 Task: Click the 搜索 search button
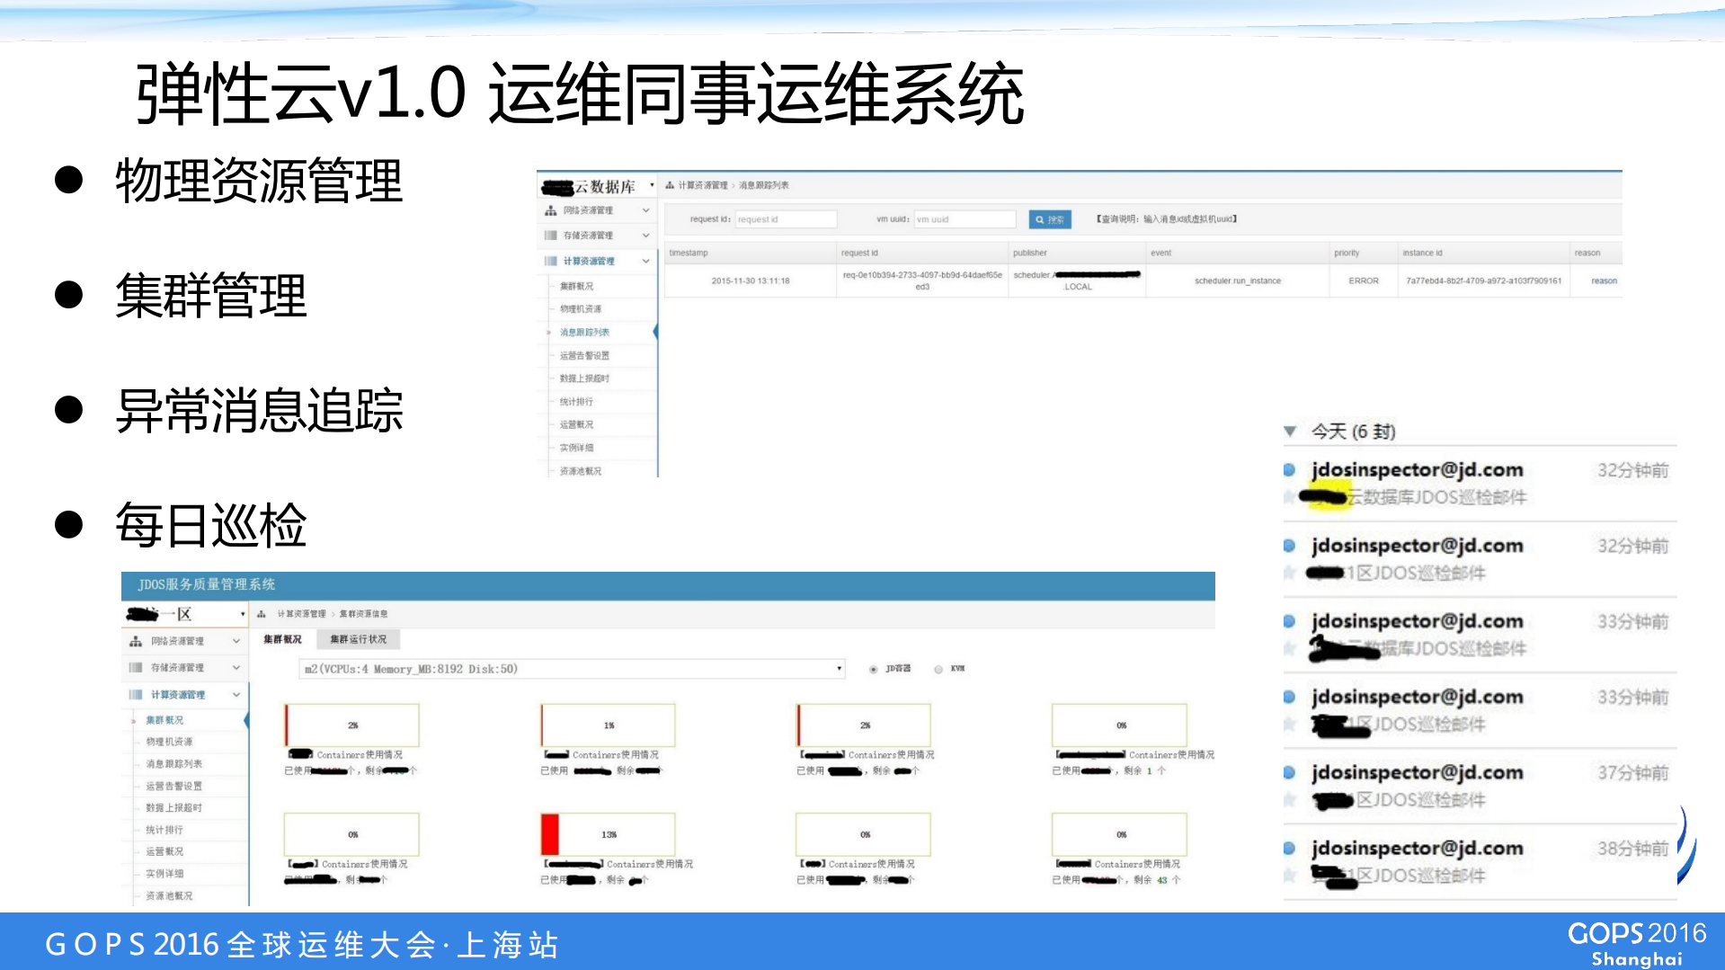[x=1052, y=218]
